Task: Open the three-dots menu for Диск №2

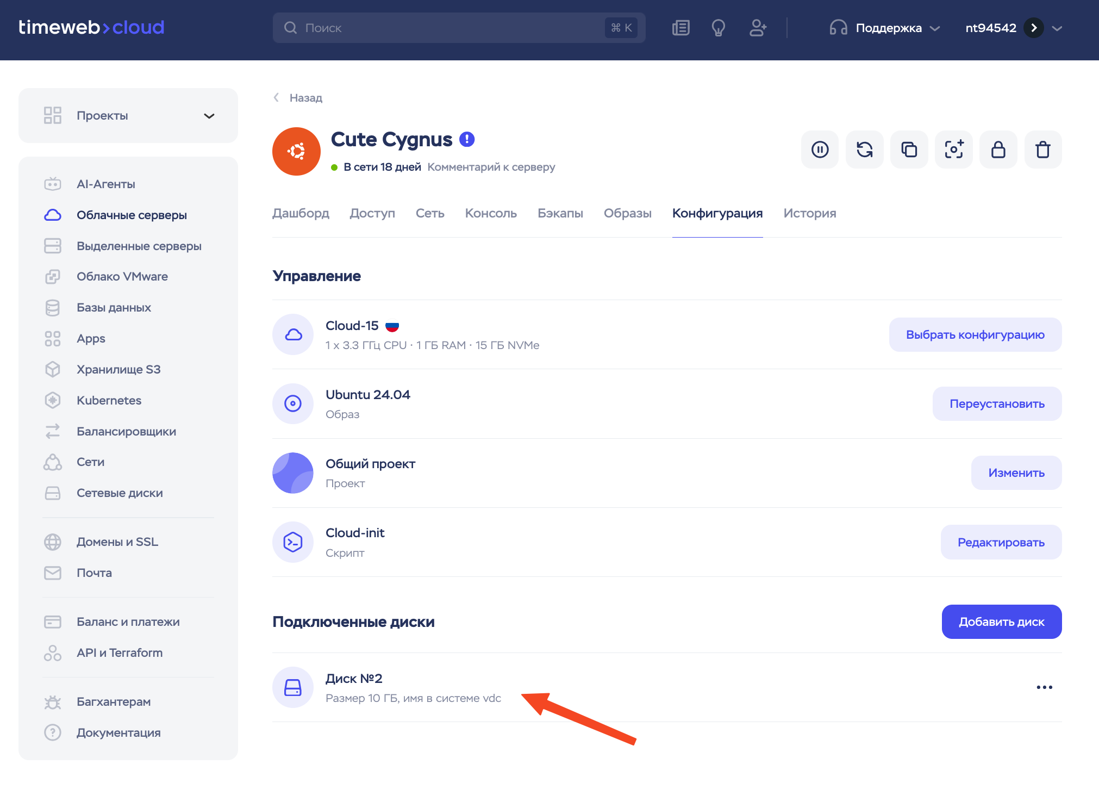Action: (1044, 687)
